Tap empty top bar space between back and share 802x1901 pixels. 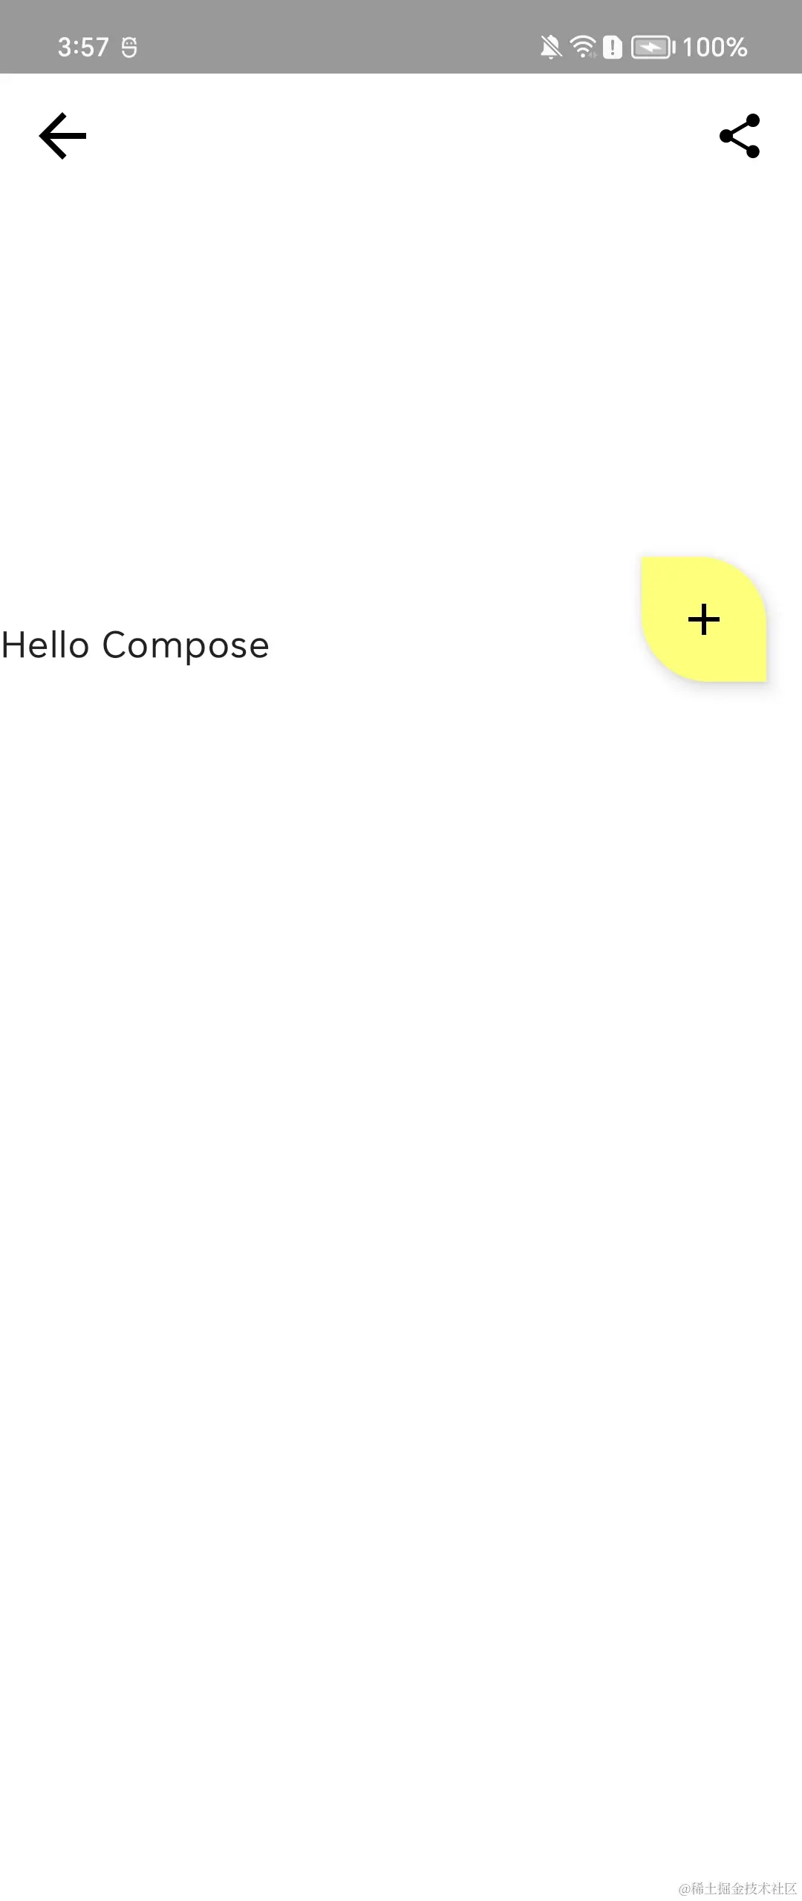point(401,136)
